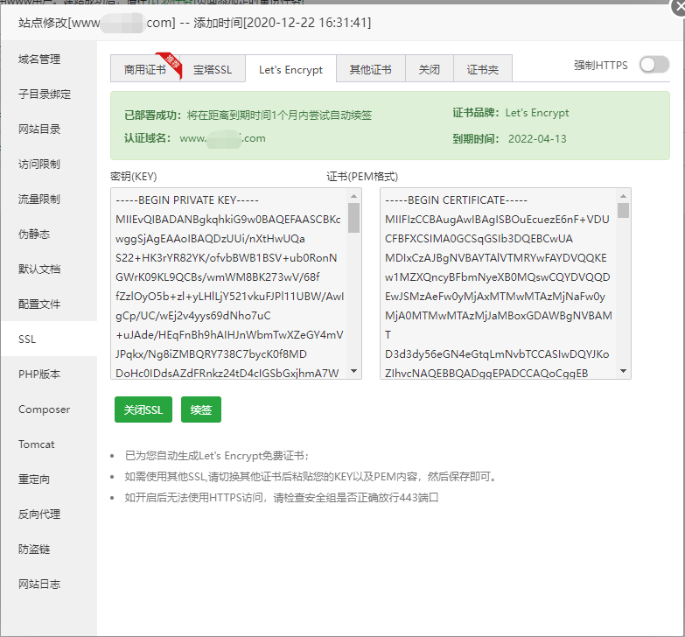The height and width of the screenshot is (637, 685).
Task: Click the BEGIN CERTIFICATE line
Action: [456, 200]
